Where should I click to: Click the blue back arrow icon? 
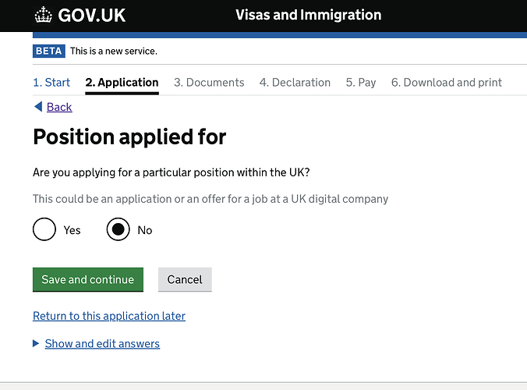(x=37, y=107)
